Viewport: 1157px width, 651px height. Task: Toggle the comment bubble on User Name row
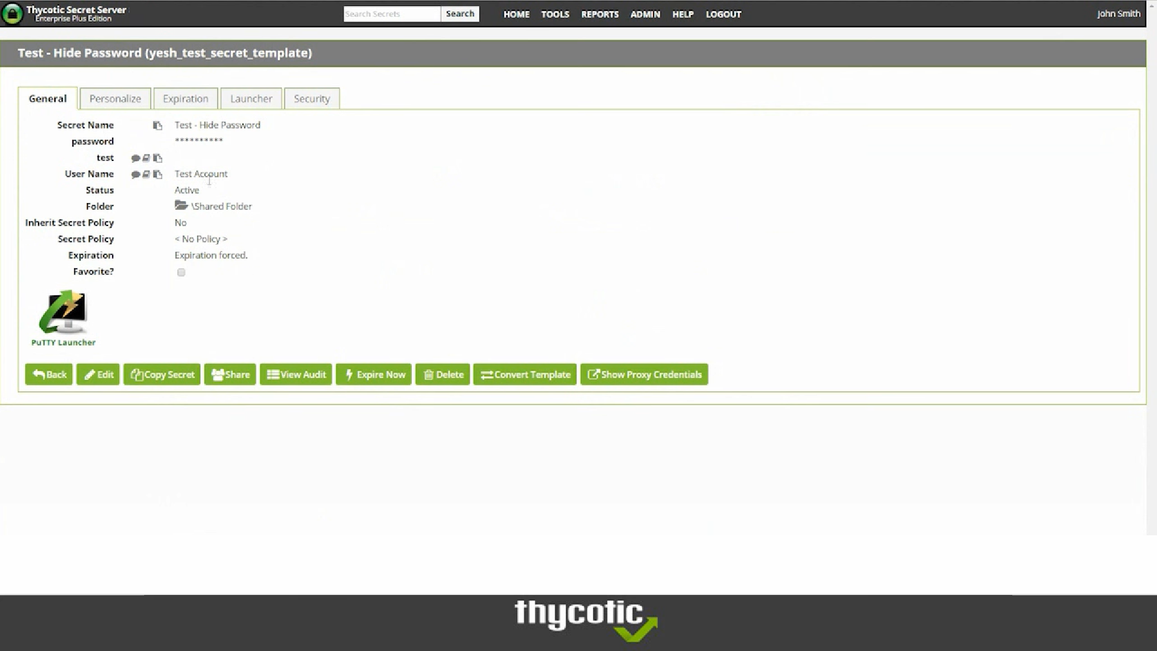(136, 174)
